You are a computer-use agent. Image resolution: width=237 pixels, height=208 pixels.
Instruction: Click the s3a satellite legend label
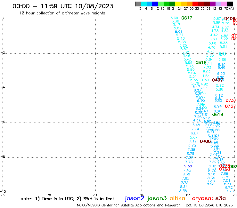point(221,198)
